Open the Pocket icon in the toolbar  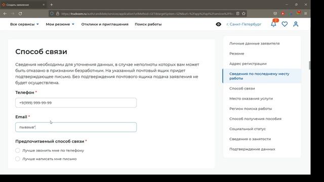click(x=275, y=14)
